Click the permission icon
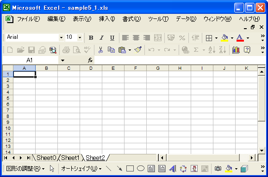The width and height of the screenshot is (268, 177). click(42, 50)
